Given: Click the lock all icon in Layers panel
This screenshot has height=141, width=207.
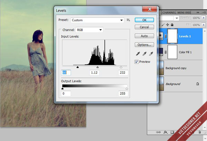Looking at the screenshot, I should tap(172, 25).
